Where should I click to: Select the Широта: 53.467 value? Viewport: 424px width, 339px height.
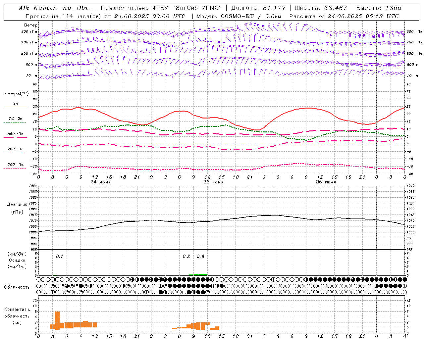click(321, 8)
